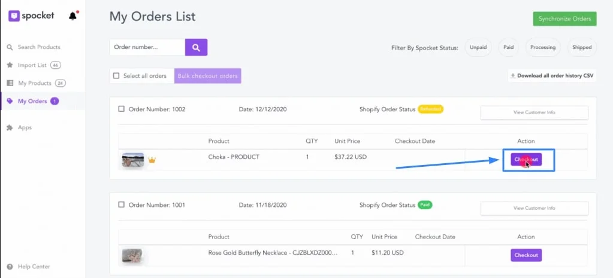Image resolution: width=613 pixels, height=278 pixels.
Task: Go to My Orders in sidebar
Action: point(32,101)
